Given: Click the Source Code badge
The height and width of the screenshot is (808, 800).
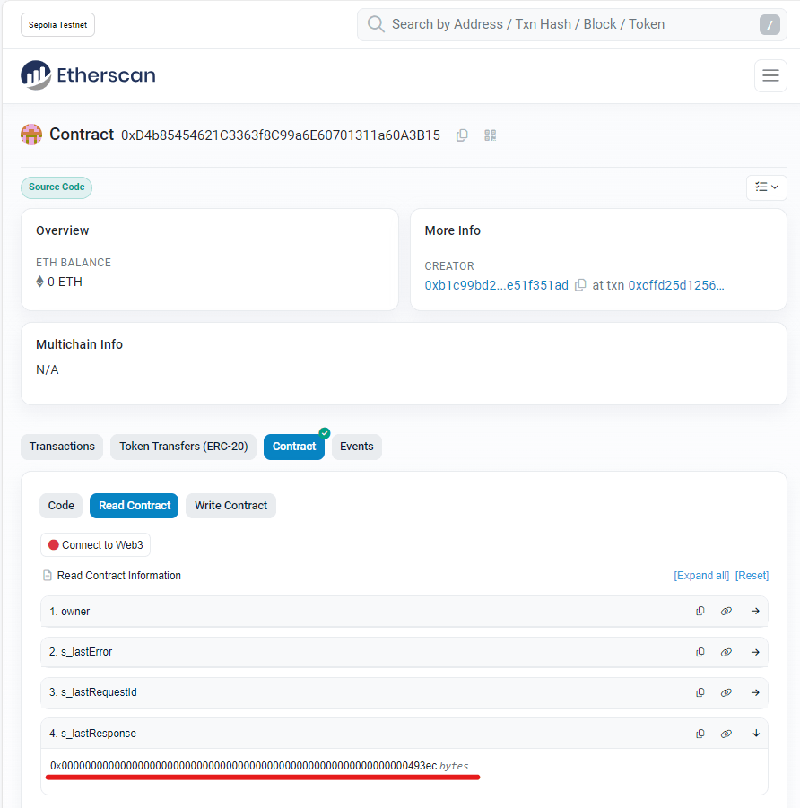Looking at the screenshot, I should [x=57, y=187].
